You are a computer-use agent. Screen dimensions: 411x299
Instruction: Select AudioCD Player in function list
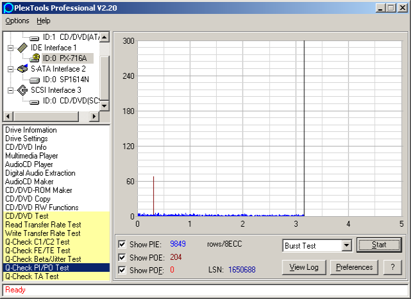pos(56,164)
